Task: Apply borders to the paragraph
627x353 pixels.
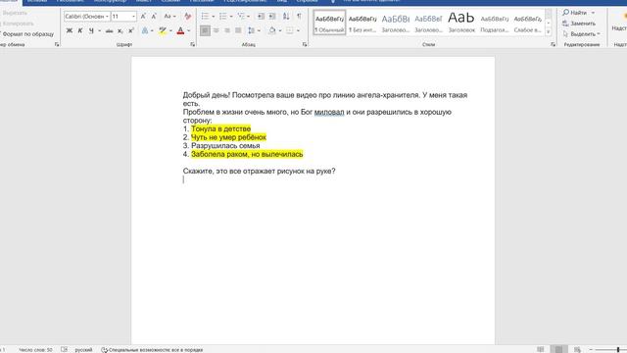Action: (290, 30)
